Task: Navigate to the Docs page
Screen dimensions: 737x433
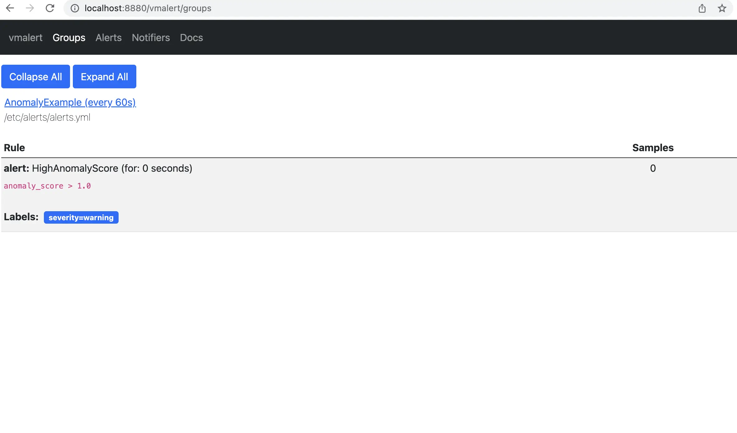Action: click(191, 37)
